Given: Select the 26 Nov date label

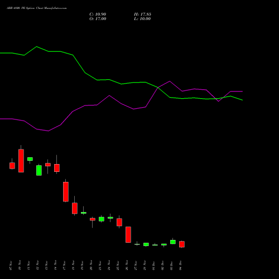Looking at the screenshot, I should pos(127,266).
